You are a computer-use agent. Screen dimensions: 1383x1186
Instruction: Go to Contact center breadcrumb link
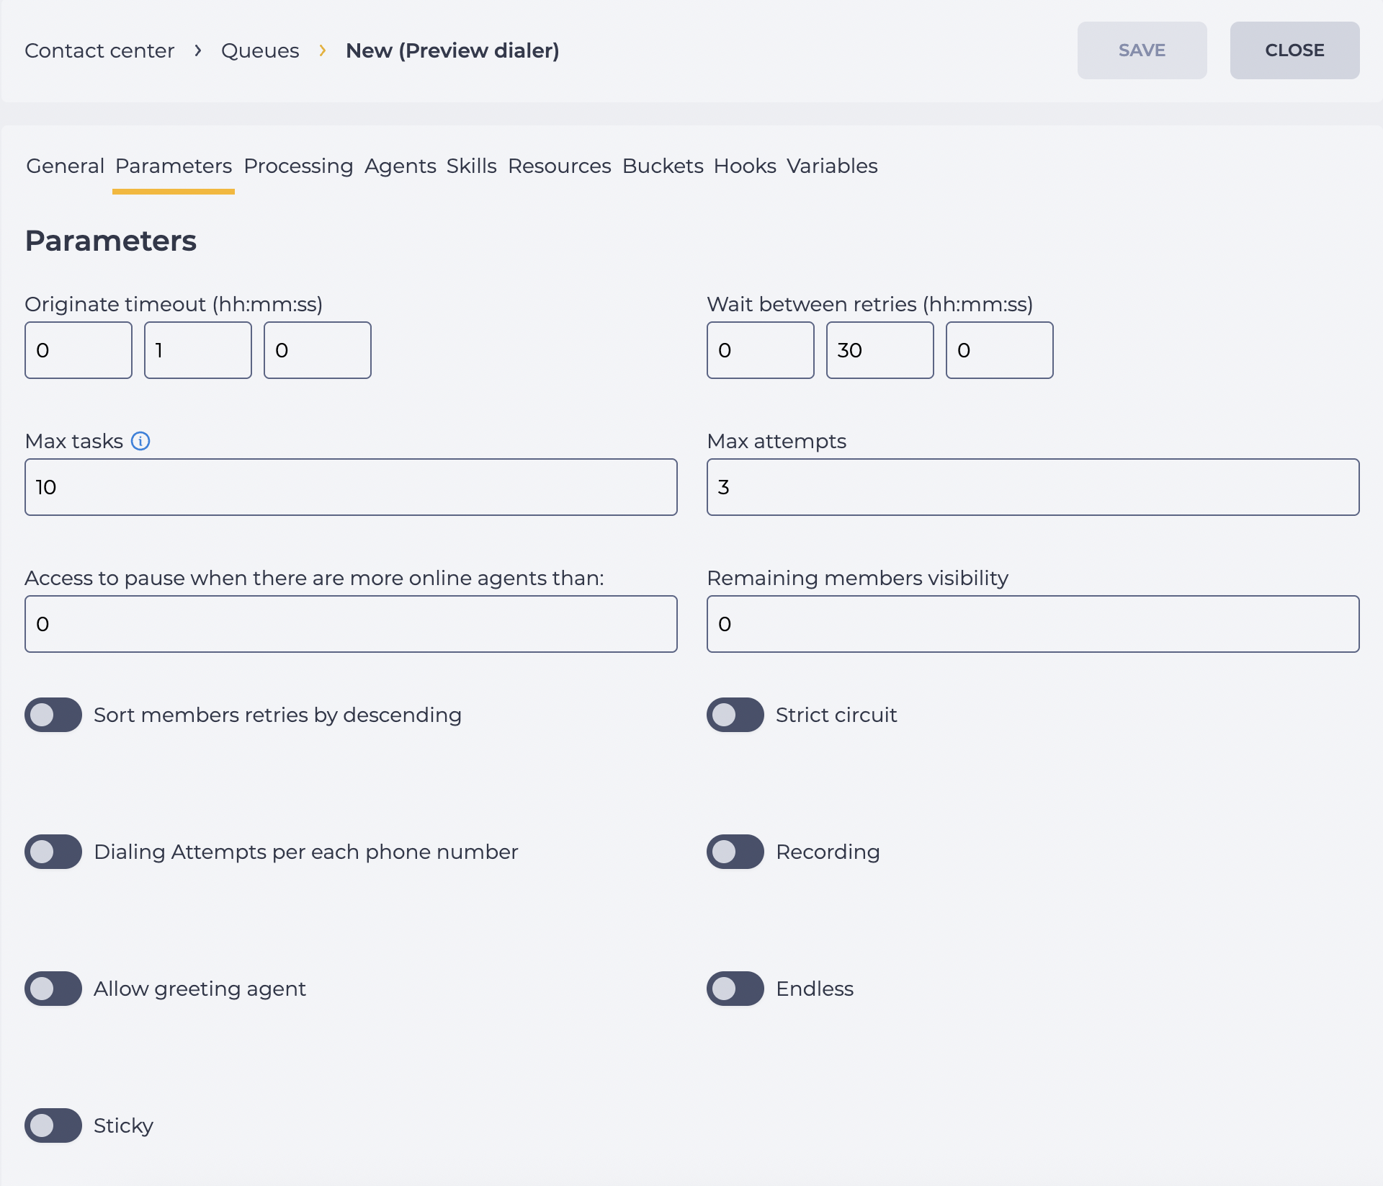[x=99, y=50]
